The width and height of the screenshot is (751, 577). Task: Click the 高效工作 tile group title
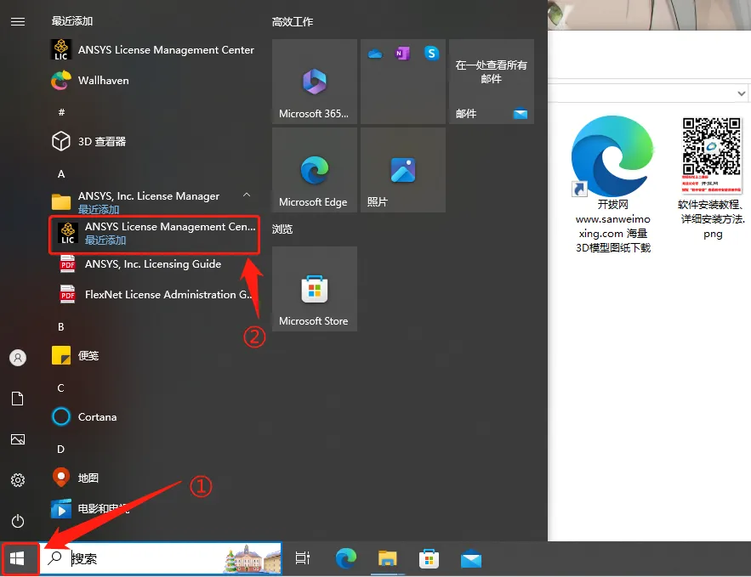tap(293, 22)
